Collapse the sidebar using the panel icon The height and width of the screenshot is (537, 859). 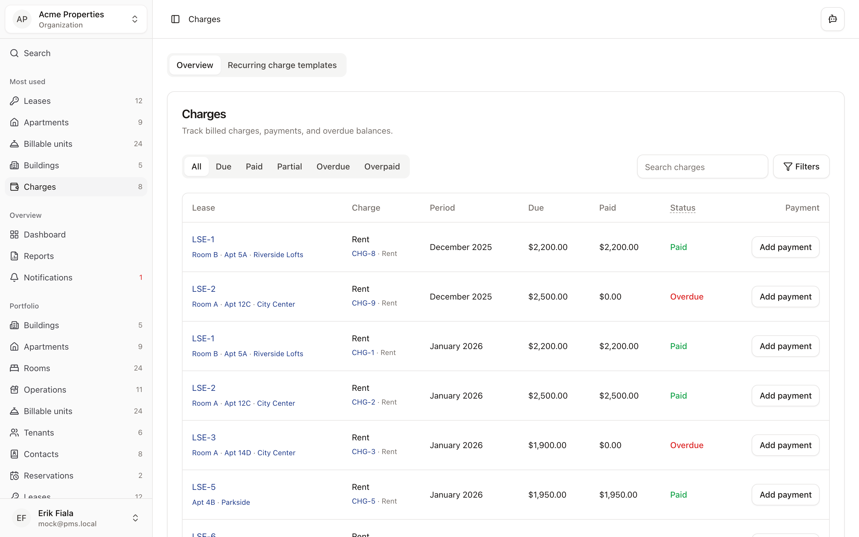pyautogui.click(x=175, y=19)
